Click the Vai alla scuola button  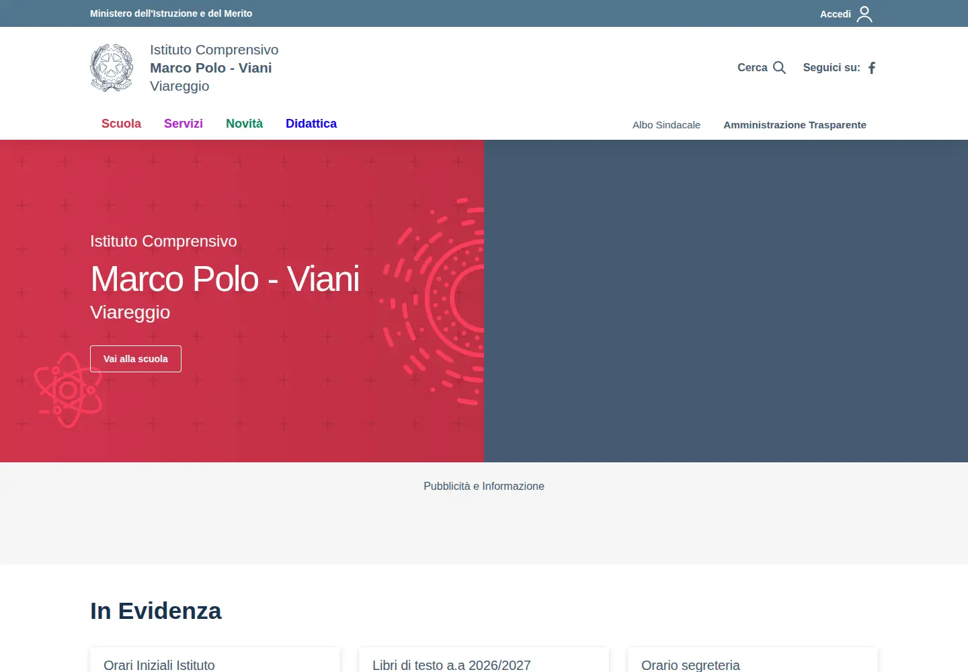click(x=136, y=359)
